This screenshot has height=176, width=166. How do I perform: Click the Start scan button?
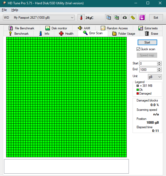tap(147, 42)
